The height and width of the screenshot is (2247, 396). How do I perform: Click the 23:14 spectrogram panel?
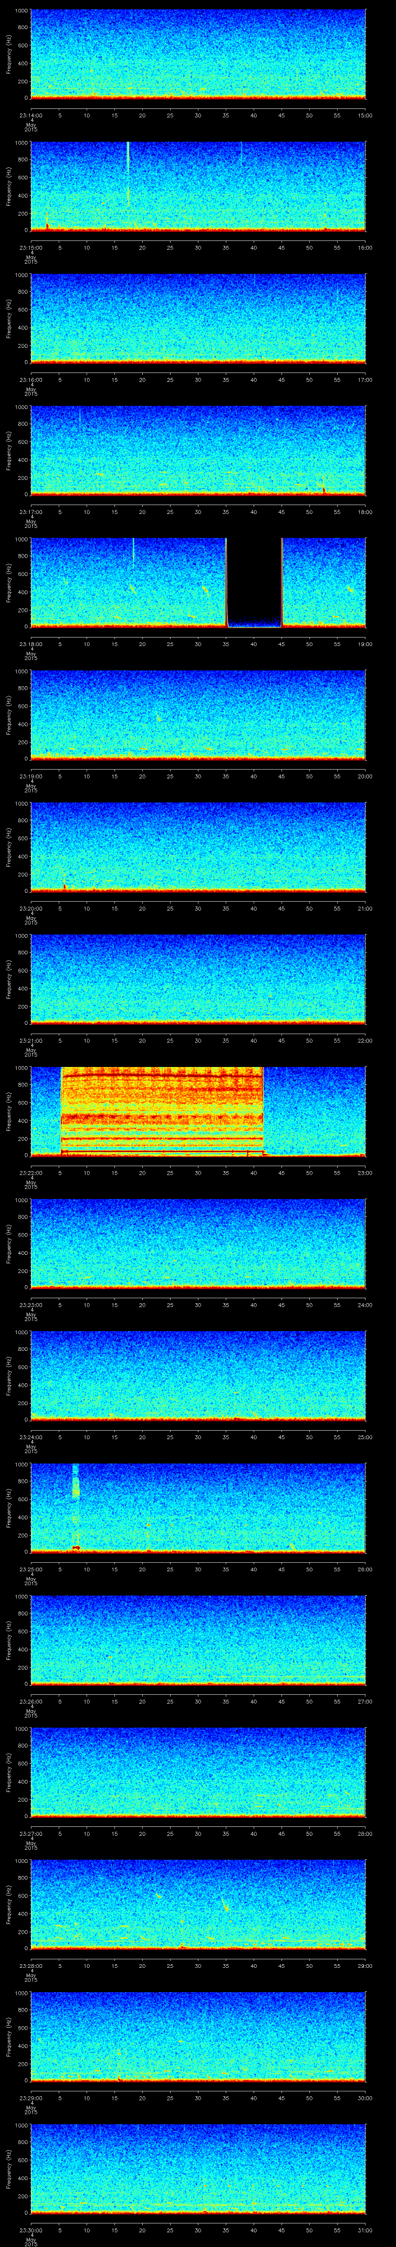[x=198, y=54]
